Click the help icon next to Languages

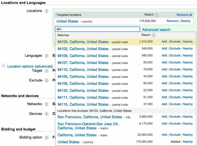pos(47,56)
